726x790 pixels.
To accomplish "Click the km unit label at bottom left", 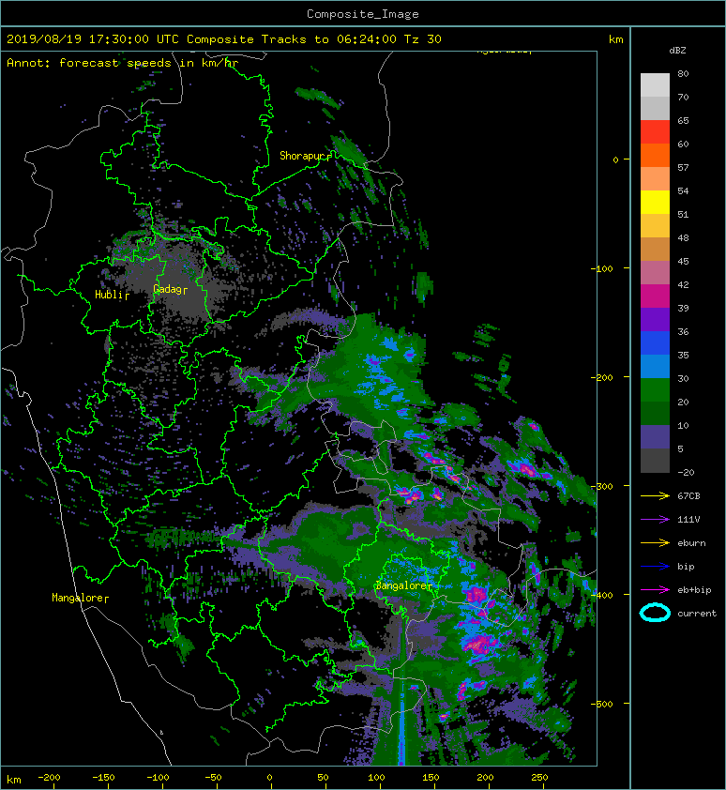I will click(x=14, y=780).
